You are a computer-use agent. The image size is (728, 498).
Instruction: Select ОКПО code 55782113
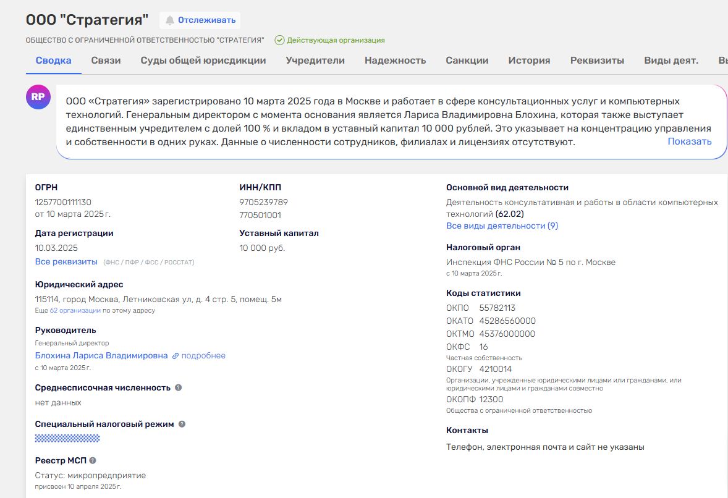(x=497, y=308)
